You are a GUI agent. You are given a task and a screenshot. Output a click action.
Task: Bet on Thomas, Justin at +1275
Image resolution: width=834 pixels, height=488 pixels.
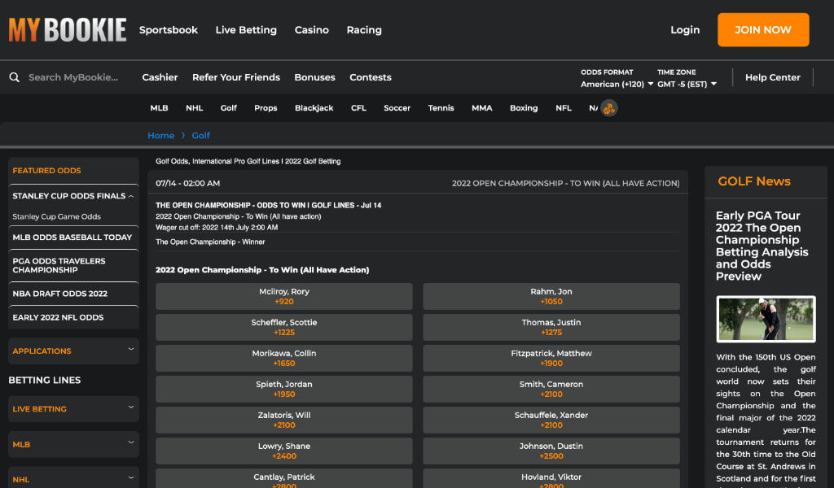click(x=551, y=327)
